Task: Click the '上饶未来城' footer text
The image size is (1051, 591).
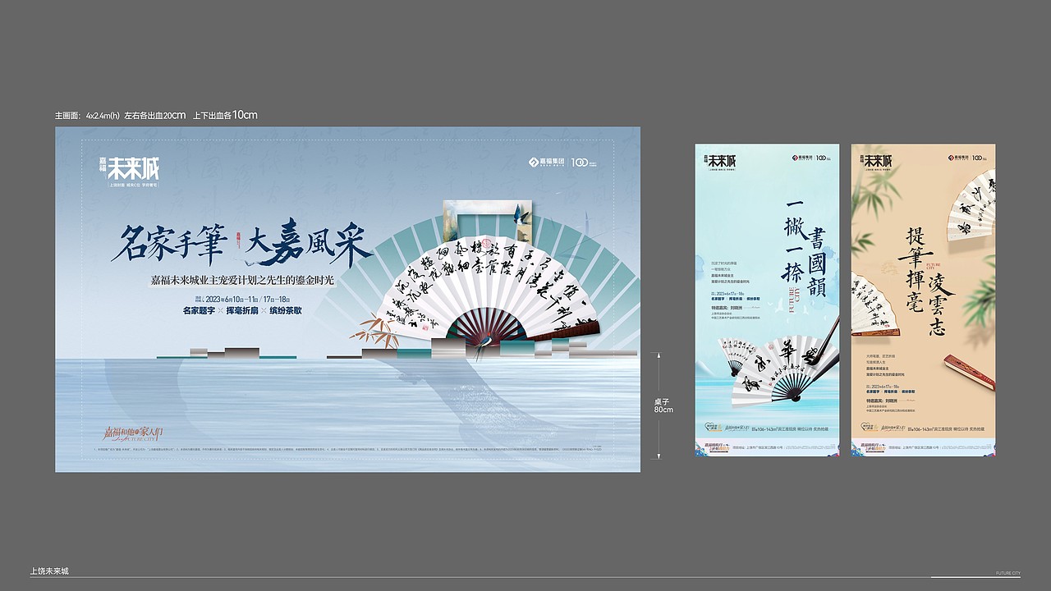Action: tap(49, 570)
